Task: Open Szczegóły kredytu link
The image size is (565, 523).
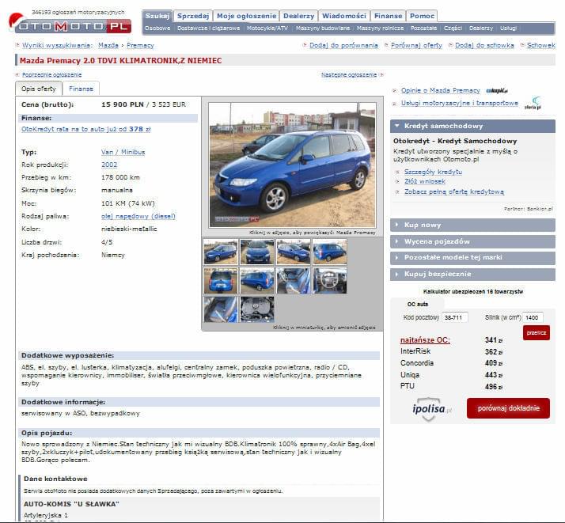Action: [x=433, y=172]
